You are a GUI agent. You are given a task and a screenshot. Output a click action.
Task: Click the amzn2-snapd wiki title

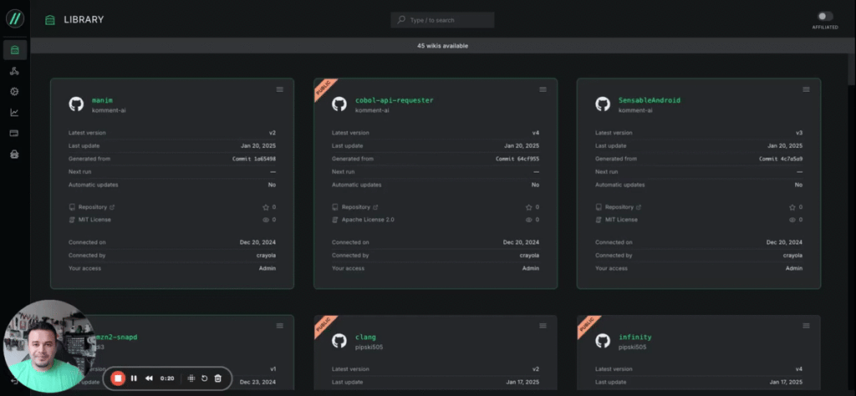115,337
